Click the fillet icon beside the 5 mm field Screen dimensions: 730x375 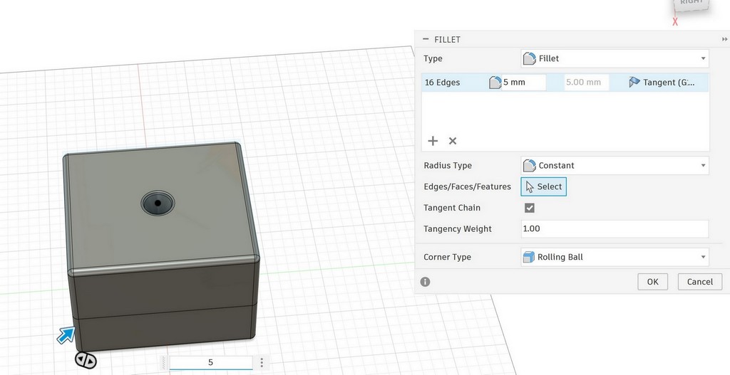(x=495, y=83)
